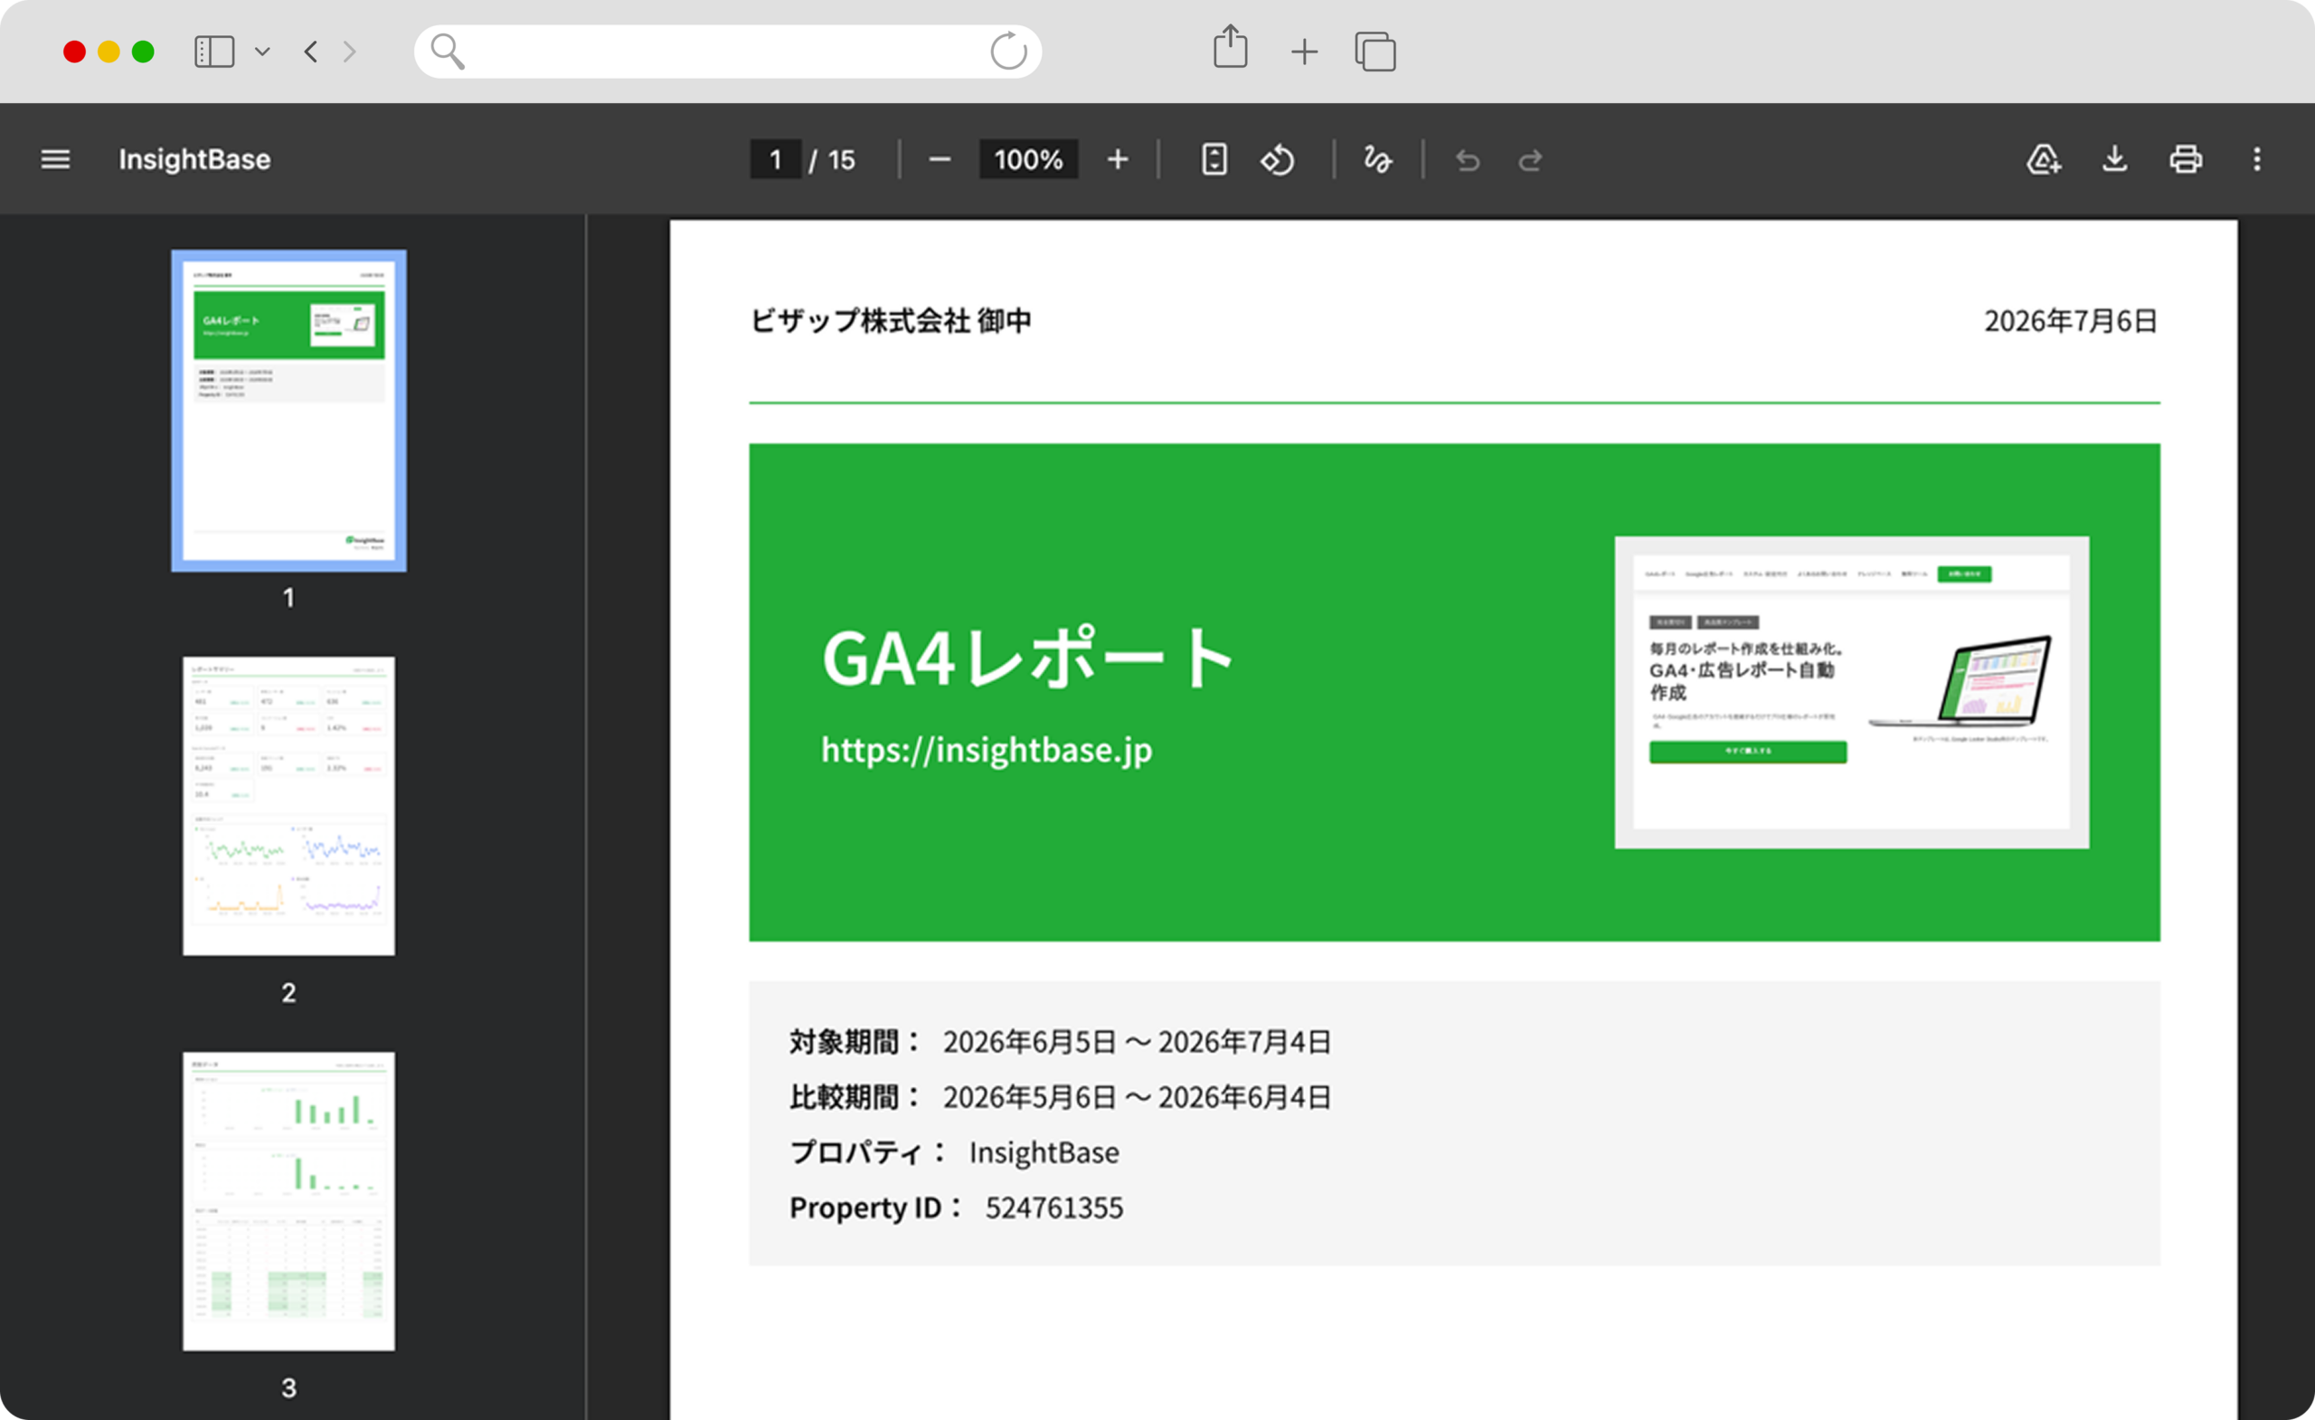Expand the sidebar options chevron
Screen dimensions: 2315x1420
(x=263, y=52)
